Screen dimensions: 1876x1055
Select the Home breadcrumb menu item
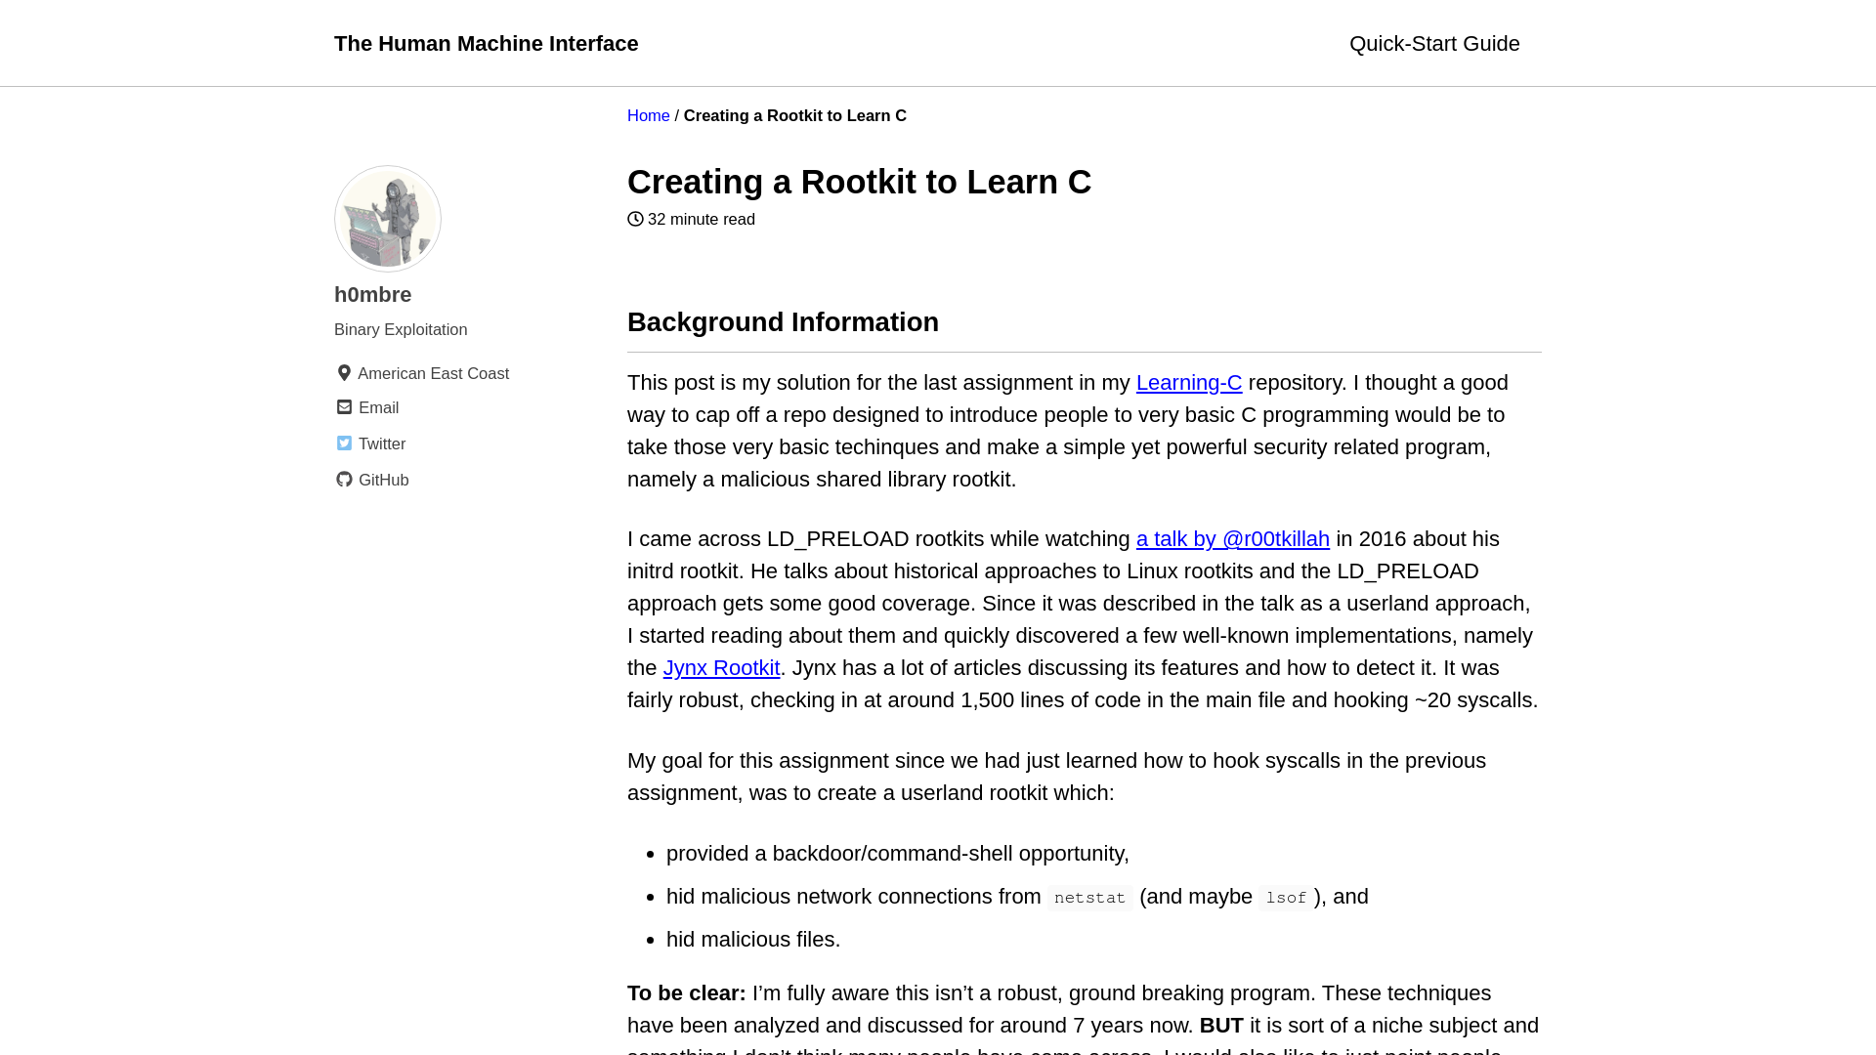[648, 116]
